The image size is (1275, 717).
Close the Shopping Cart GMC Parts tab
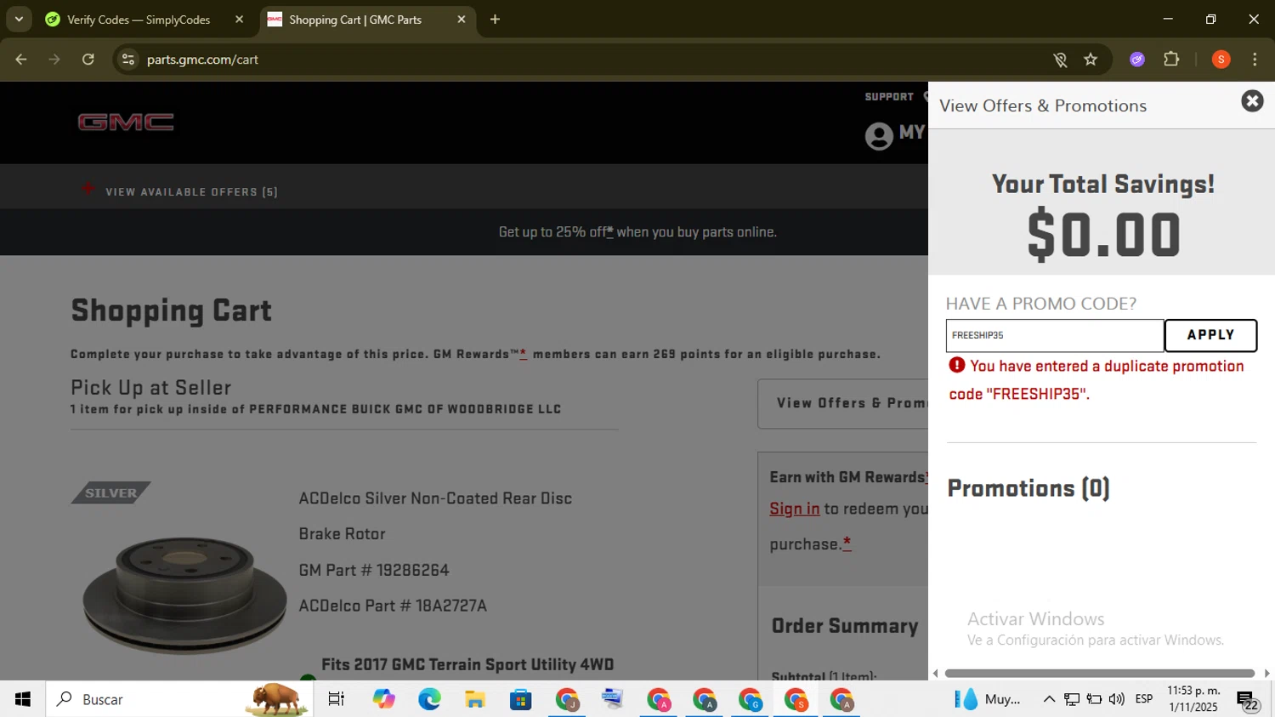tap(462, 20)
